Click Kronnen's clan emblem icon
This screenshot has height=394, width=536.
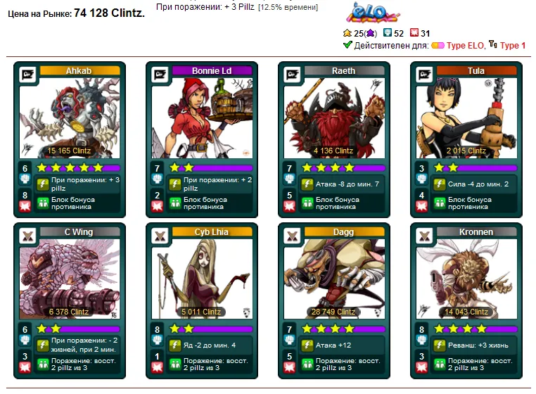point(424,236)
